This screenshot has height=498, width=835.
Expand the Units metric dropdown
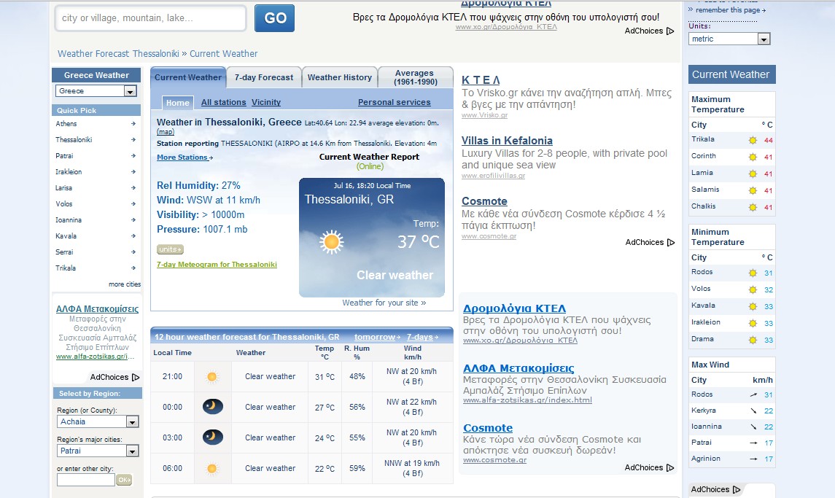pos(763,39)
